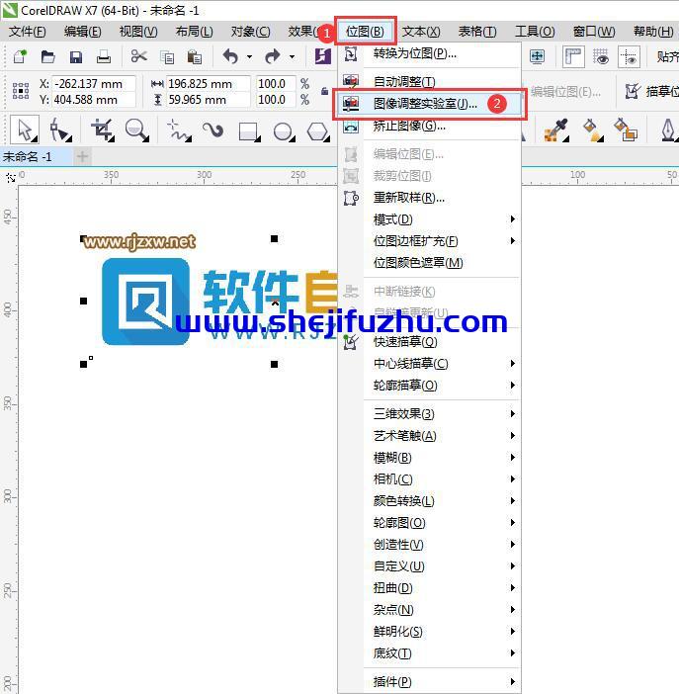This screenshot has width=679, height=694.
Task: Open the Redo history dropdown arrow
Action: (292, 57)
